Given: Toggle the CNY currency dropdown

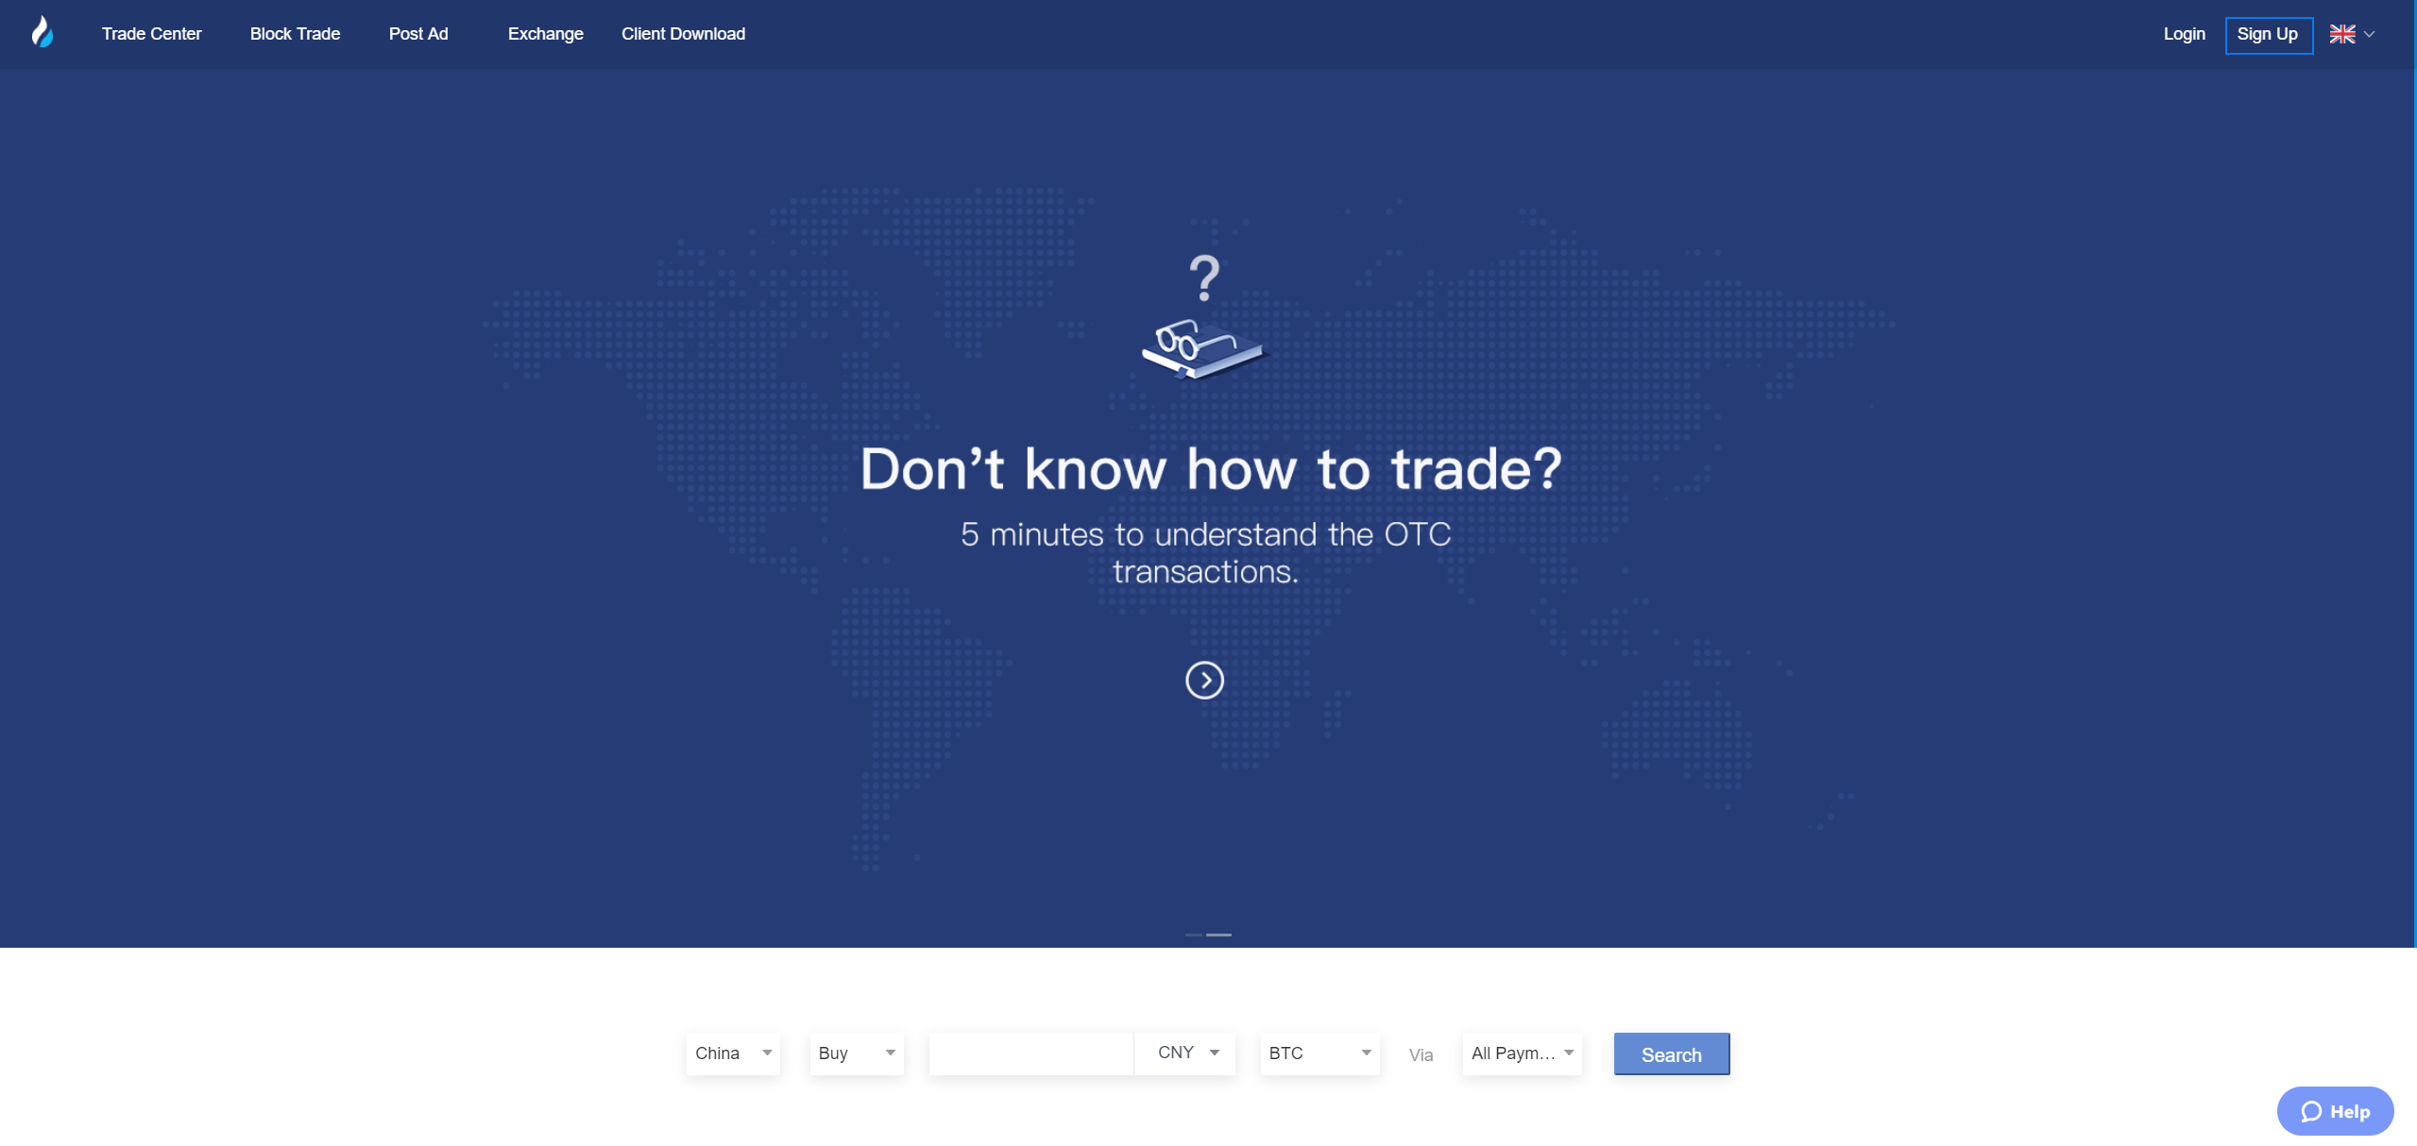Looking at the screenshot, I should pos(1187,1052).
